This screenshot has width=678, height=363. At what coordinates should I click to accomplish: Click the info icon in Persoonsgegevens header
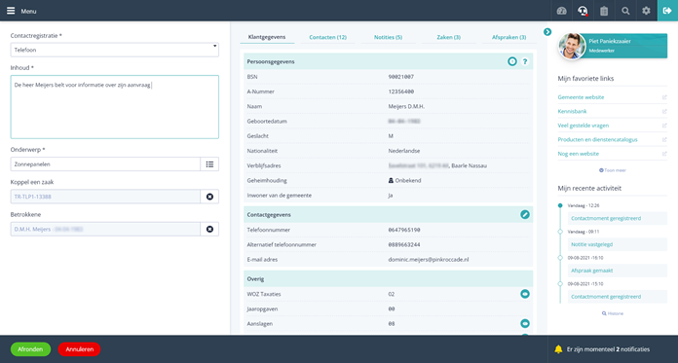pyautogui.click(x=512, y=61)
